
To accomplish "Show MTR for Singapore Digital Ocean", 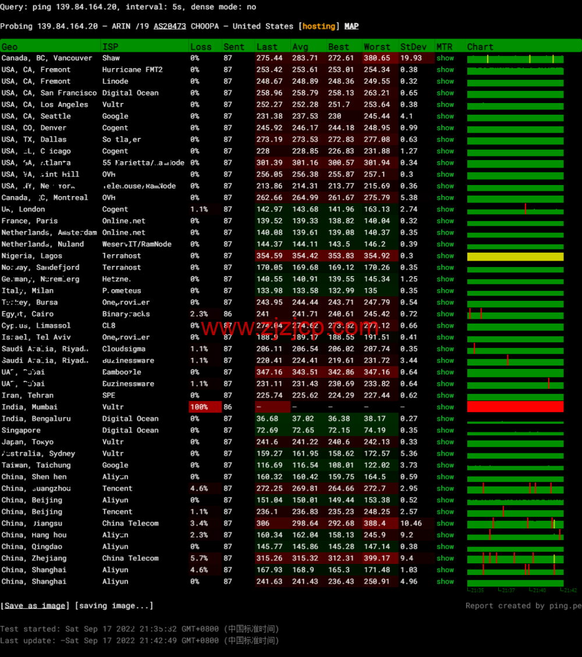I will tap(445, 430).
